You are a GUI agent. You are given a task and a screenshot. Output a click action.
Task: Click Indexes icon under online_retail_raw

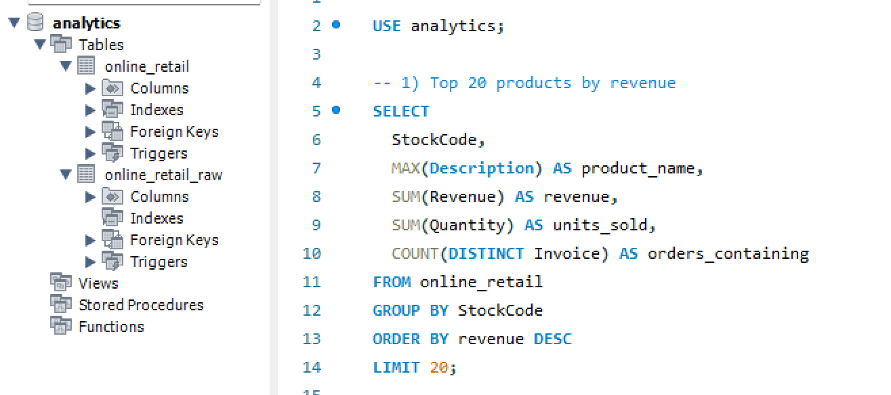point(112,218)
